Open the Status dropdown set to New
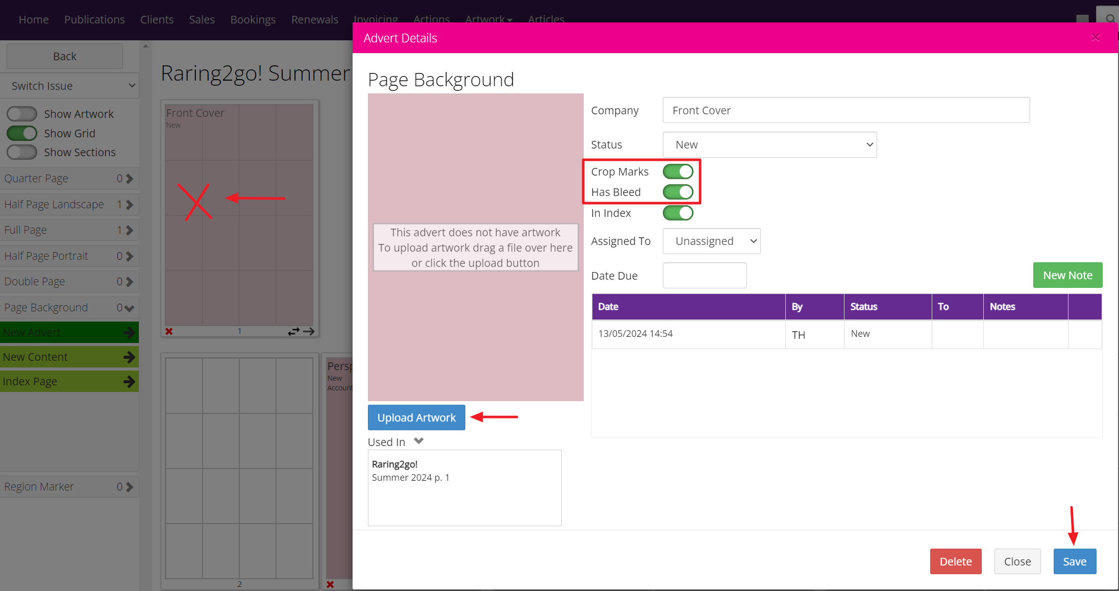This screenshot has width=1119, height=591. click(x=769, y=145)
